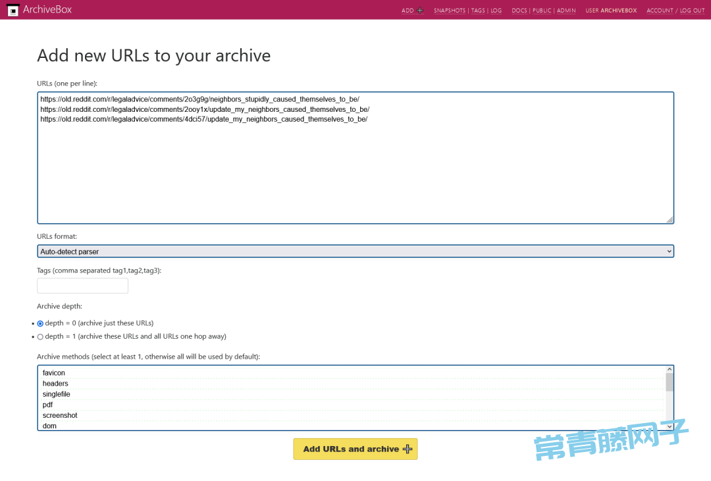Select screenshot in archive methods list
Image resolution: width=711 pixels, height=481 pixels.
pos(60,415)
